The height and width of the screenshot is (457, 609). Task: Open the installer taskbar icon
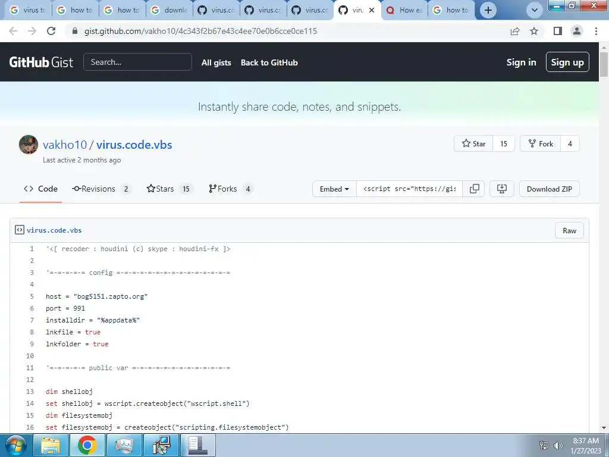pyautogui.click(x=161, y=445)
